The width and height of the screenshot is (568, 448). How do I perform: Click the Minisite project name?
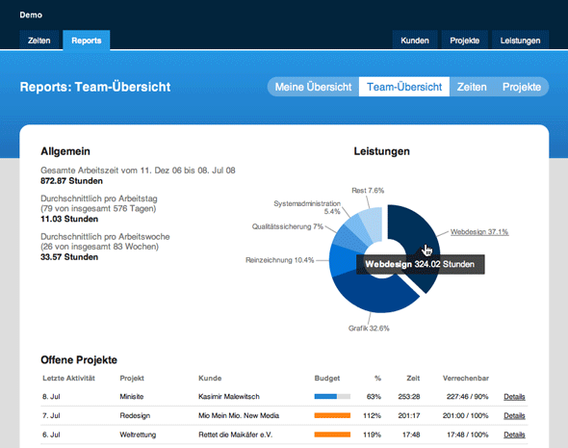(132, 397)
